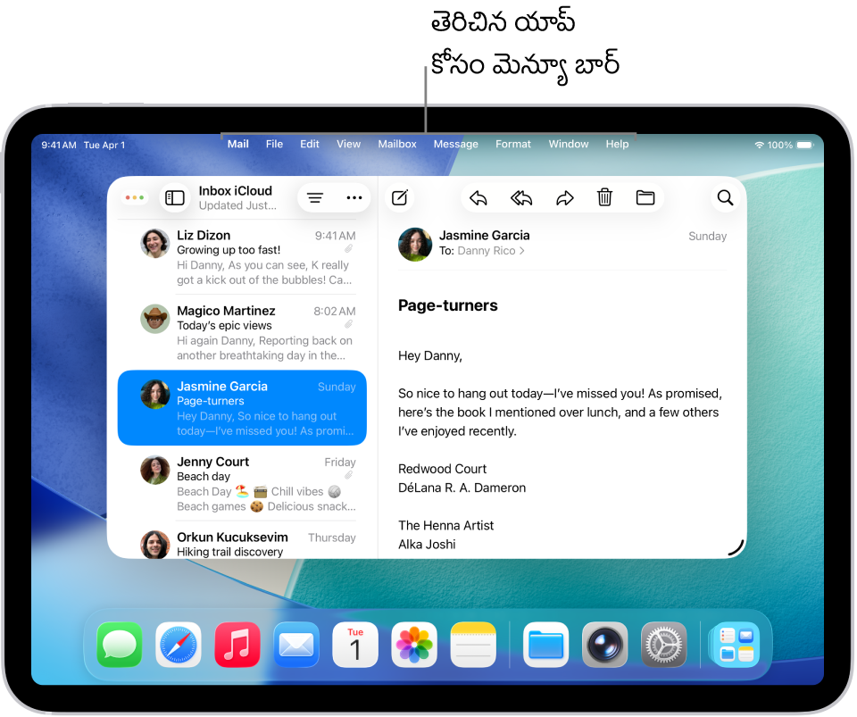Image resolution: width=857 pixels, height=717 pixels.
Task: Open Notes app in dock
Action: [473, 645]
